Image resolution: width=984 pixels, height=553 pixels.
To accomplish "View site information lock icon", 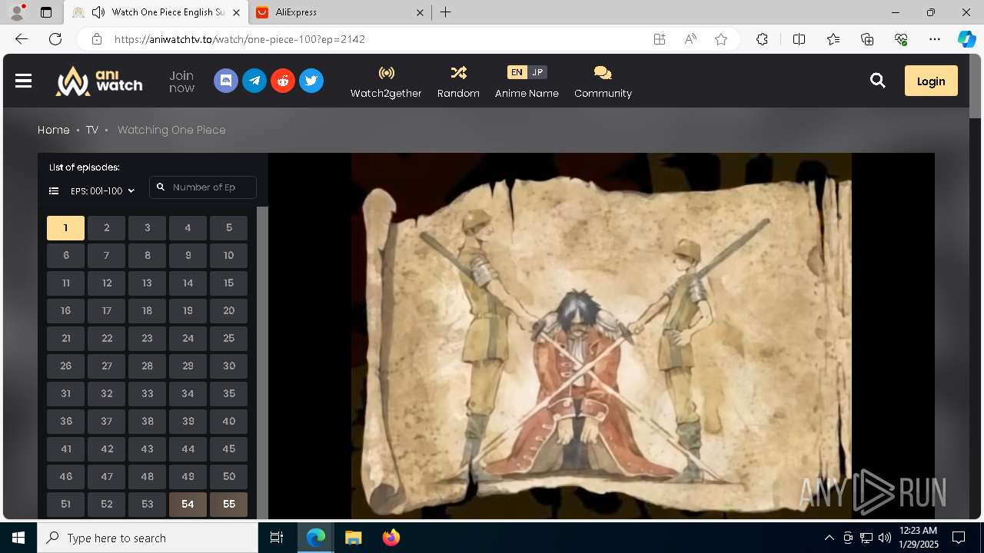I will coord(96,39).
